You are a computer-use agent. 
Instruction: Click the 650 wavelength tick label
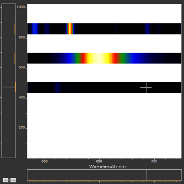99,161
